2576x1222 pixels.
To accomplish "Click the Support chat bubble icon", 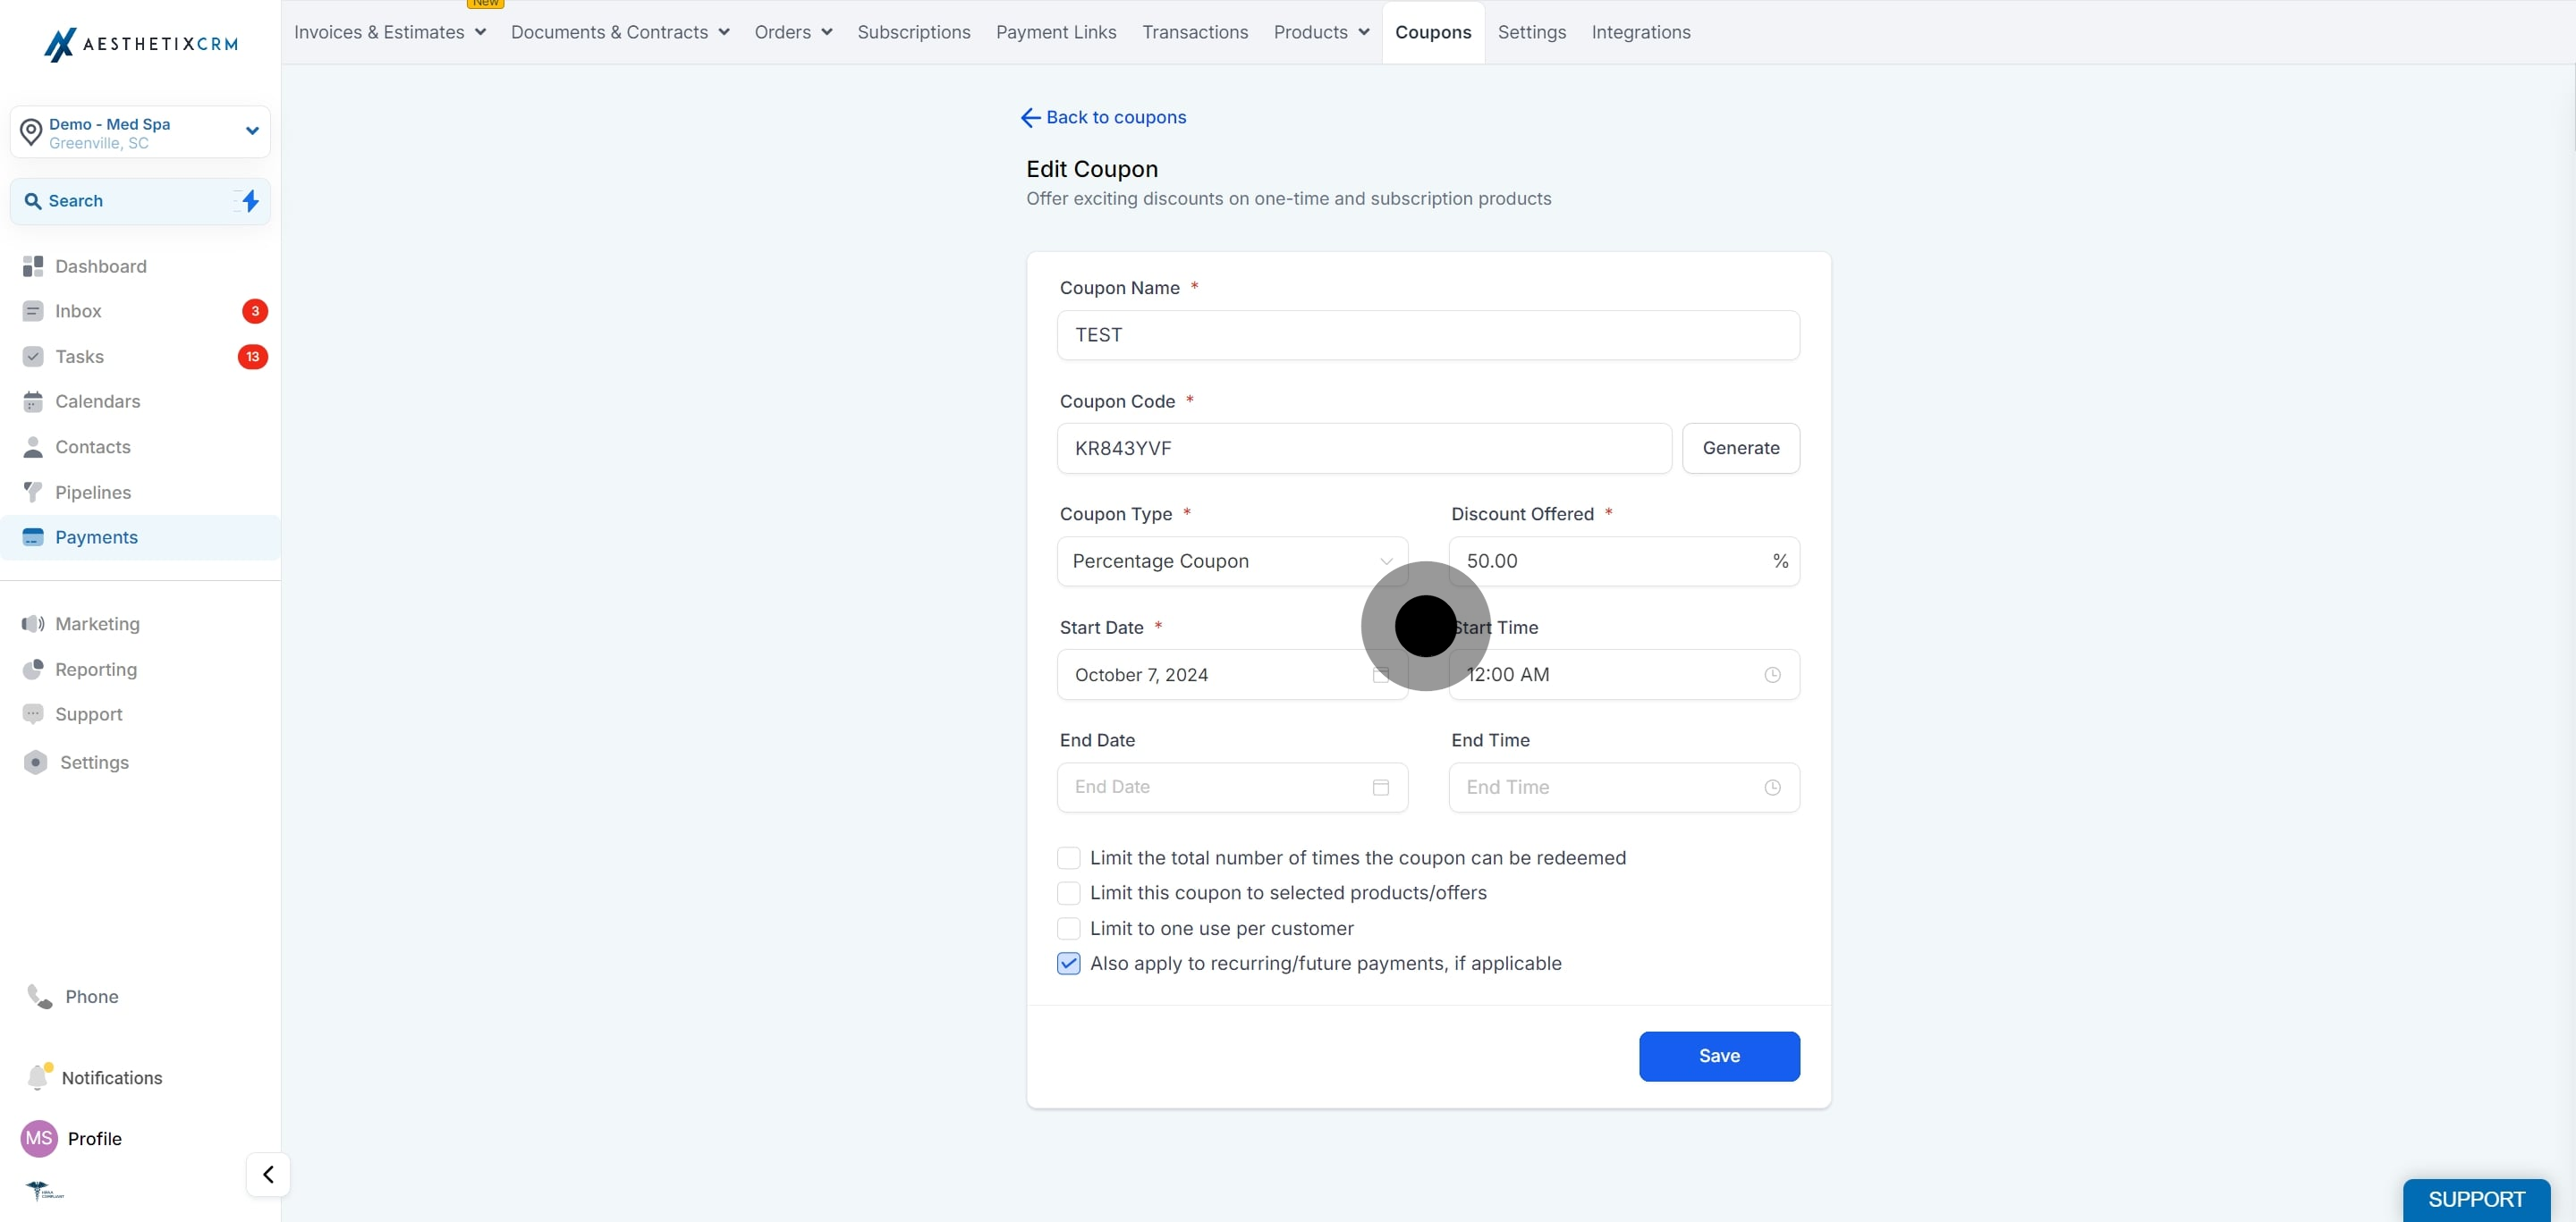I will click(x=33, y=714).
